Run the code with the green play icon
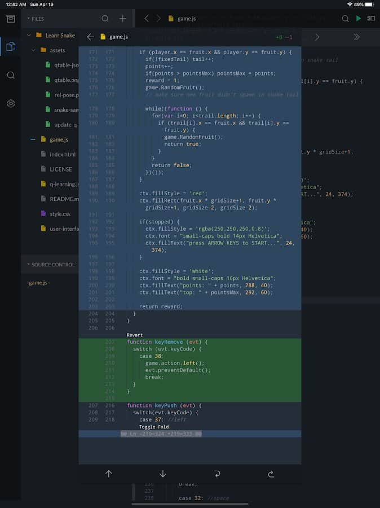This screenshot has height=508, width=380. (x=359, y=18)
